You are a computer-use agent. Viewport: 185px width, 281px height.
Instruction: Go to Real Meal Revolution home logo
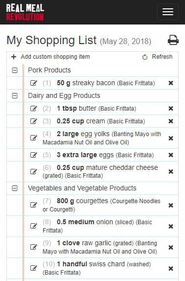point(25,12)
